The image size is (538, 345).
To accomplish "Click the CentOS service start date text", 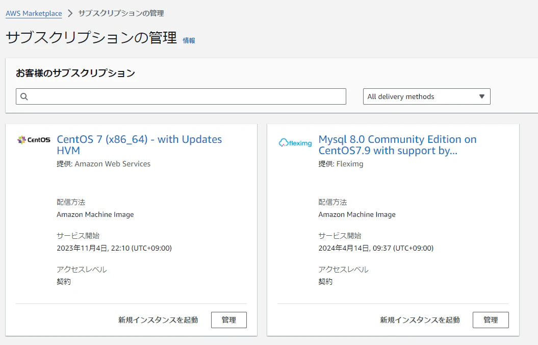I will [x=114, y=248].
